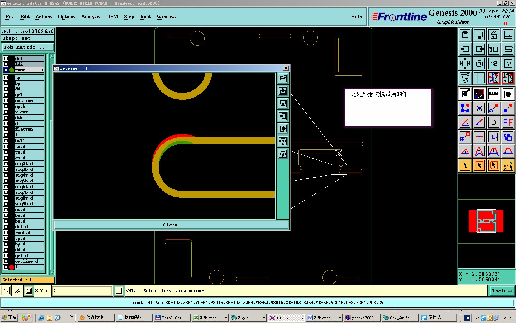Viewport: 516px width, 323px height.
Task: Click the exclamation mark button
Action: click(x=119, y=291)
